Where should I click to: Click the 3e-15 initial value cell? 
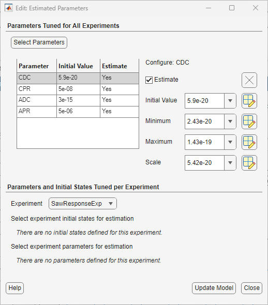78,100
